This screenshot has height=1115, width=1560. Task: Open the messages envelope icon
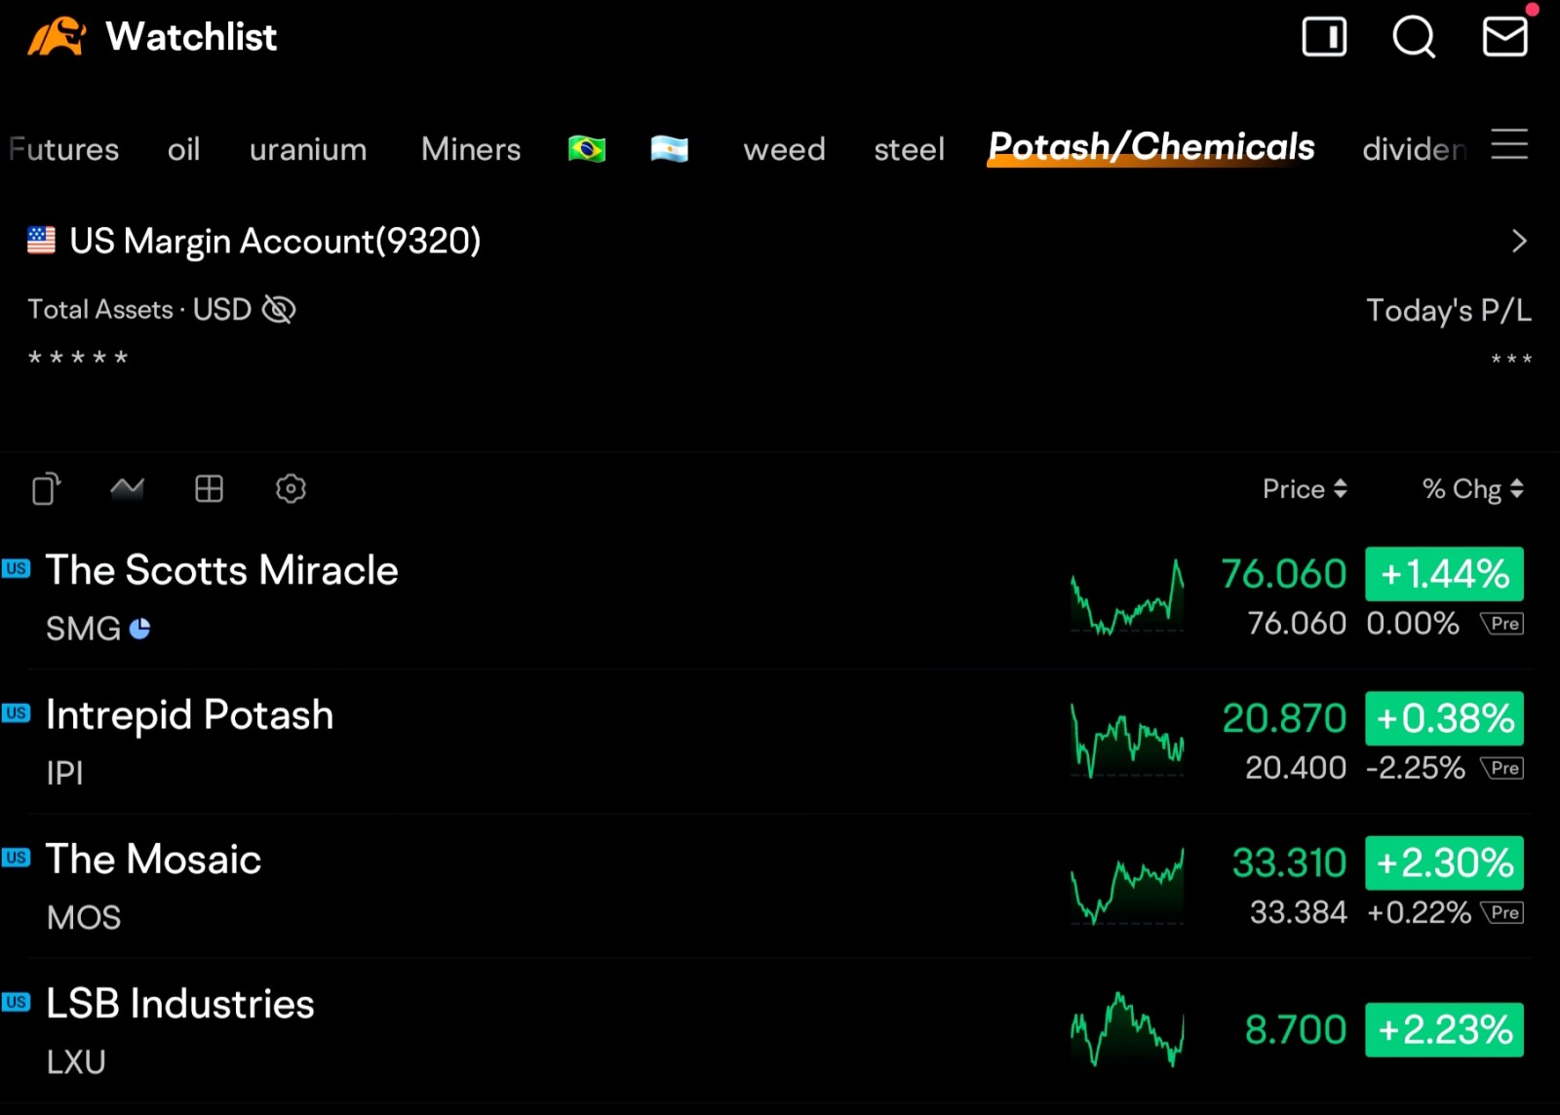1504,38
